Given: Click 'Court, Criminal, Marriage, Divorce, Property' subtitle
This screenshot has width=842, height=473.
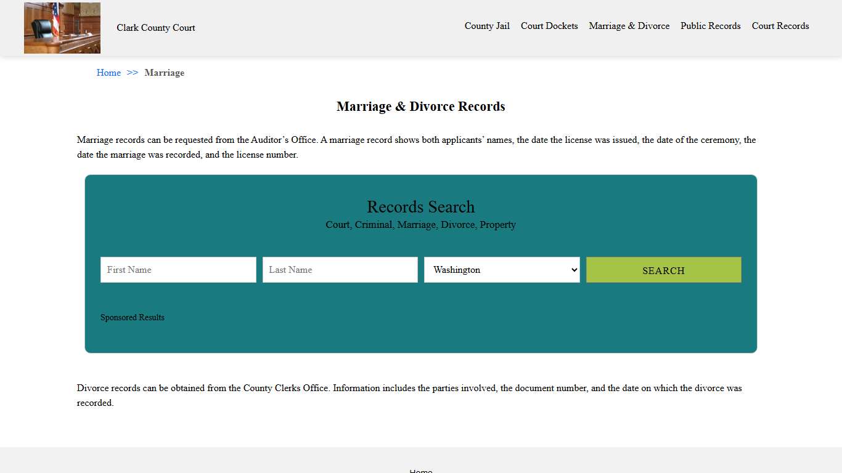Looking at the screenshot, I should click(x=421, y=225).
